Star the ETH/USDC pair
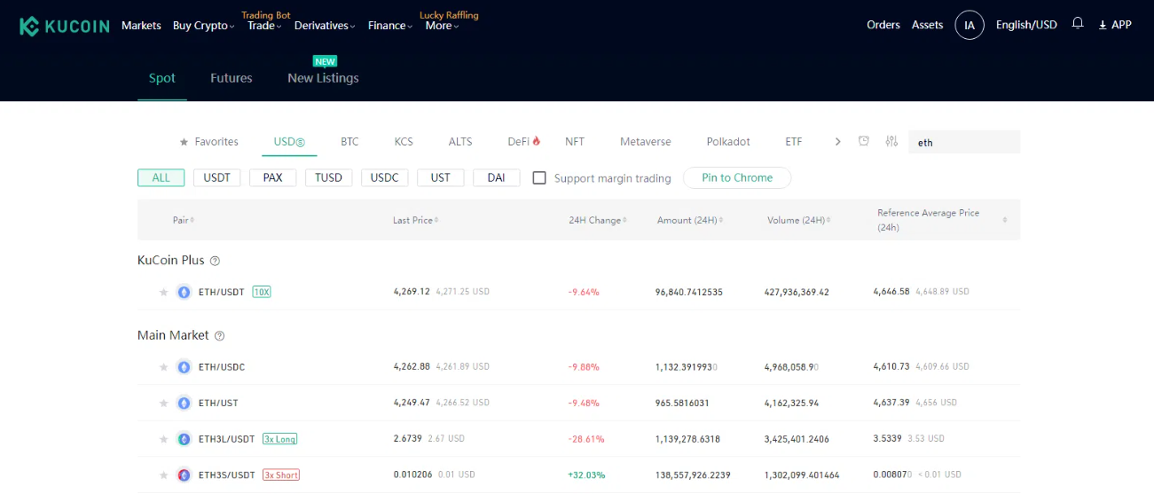This screenshot has height=494, width=1154. coord(163,367)
